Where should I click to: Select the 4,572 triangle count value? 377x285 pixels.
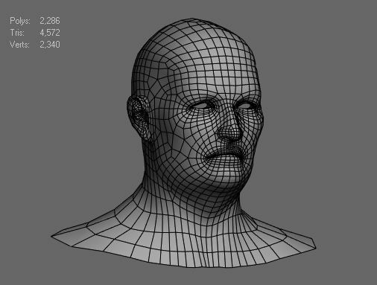[x=50, y=33]
